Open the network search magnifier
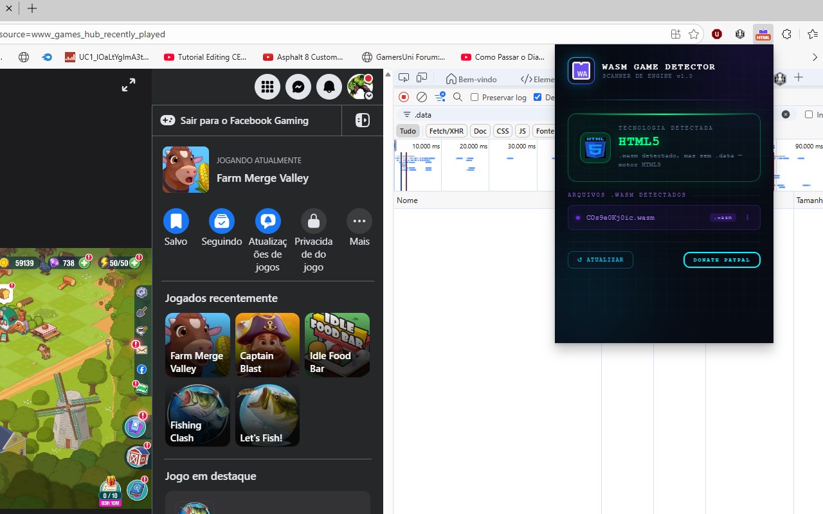 (x=458, y=97)
